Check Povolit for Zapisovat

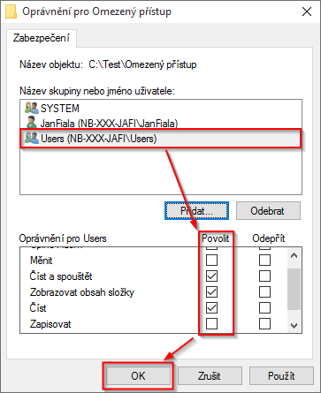[211, 324]
